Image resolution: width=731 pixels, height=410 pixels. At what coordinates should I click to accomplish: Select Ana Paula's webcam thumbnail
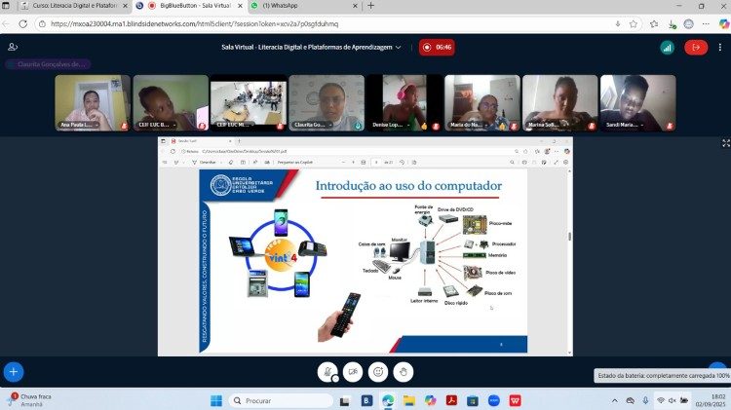(93, 102)
